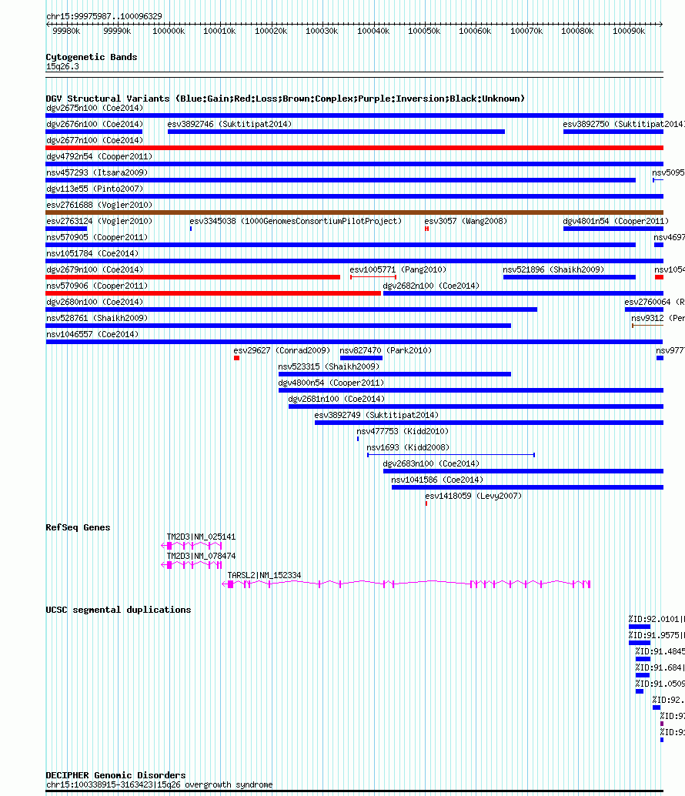Open nsv1046557 (Coe2014) label

point(92,335)
